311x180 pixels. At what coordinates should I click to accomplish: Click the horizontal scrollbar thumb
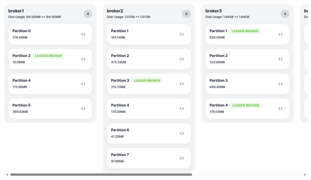pos(101,175)
